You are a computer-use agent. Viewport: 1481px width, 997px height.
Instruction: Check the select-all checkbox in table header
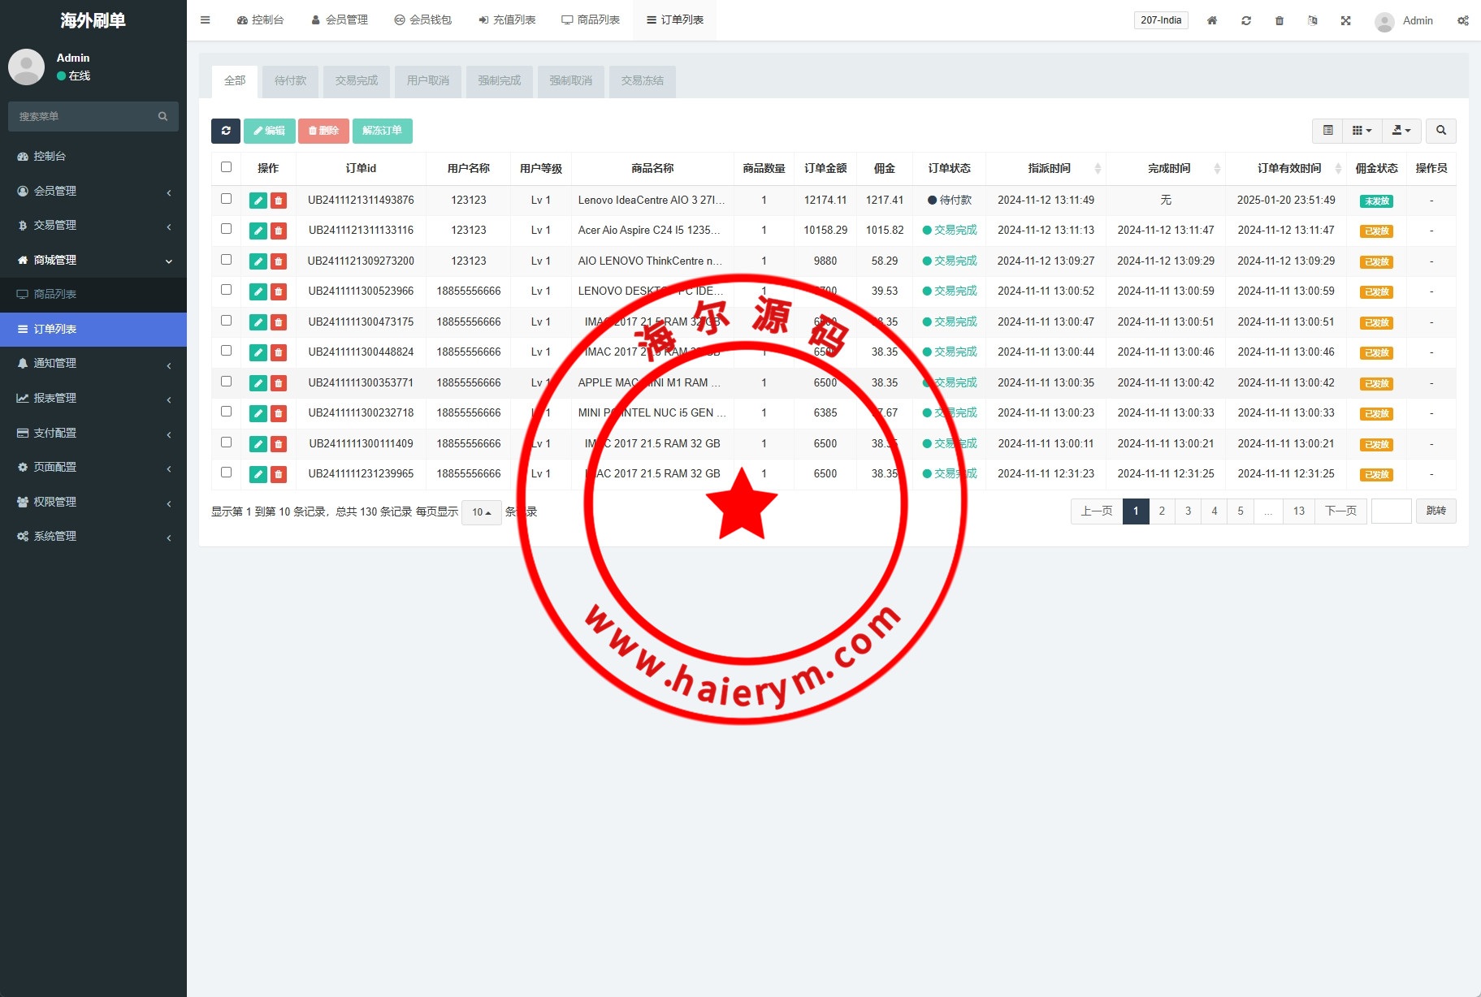(227, 167)
